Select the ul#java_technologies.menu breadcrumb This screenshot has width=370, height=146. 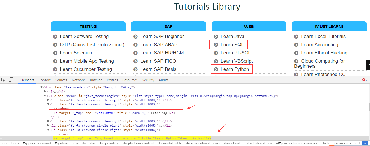[x=296, y=143]
